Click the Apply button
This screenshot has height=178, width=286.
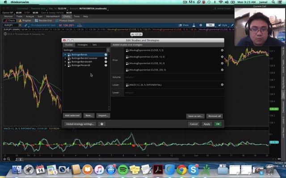(x=206, y=124)
